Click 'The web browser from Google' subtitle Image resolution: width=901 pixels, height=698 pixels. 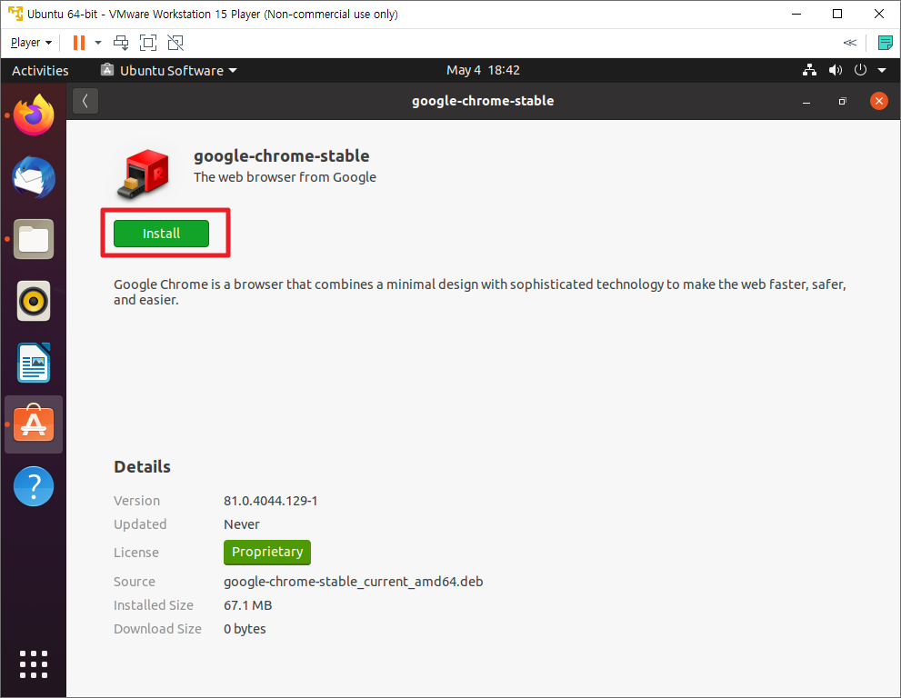285,177
